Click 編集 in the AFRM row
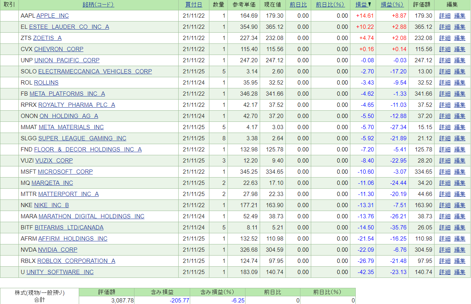The image size is (471, 304). tap(460, 239)
